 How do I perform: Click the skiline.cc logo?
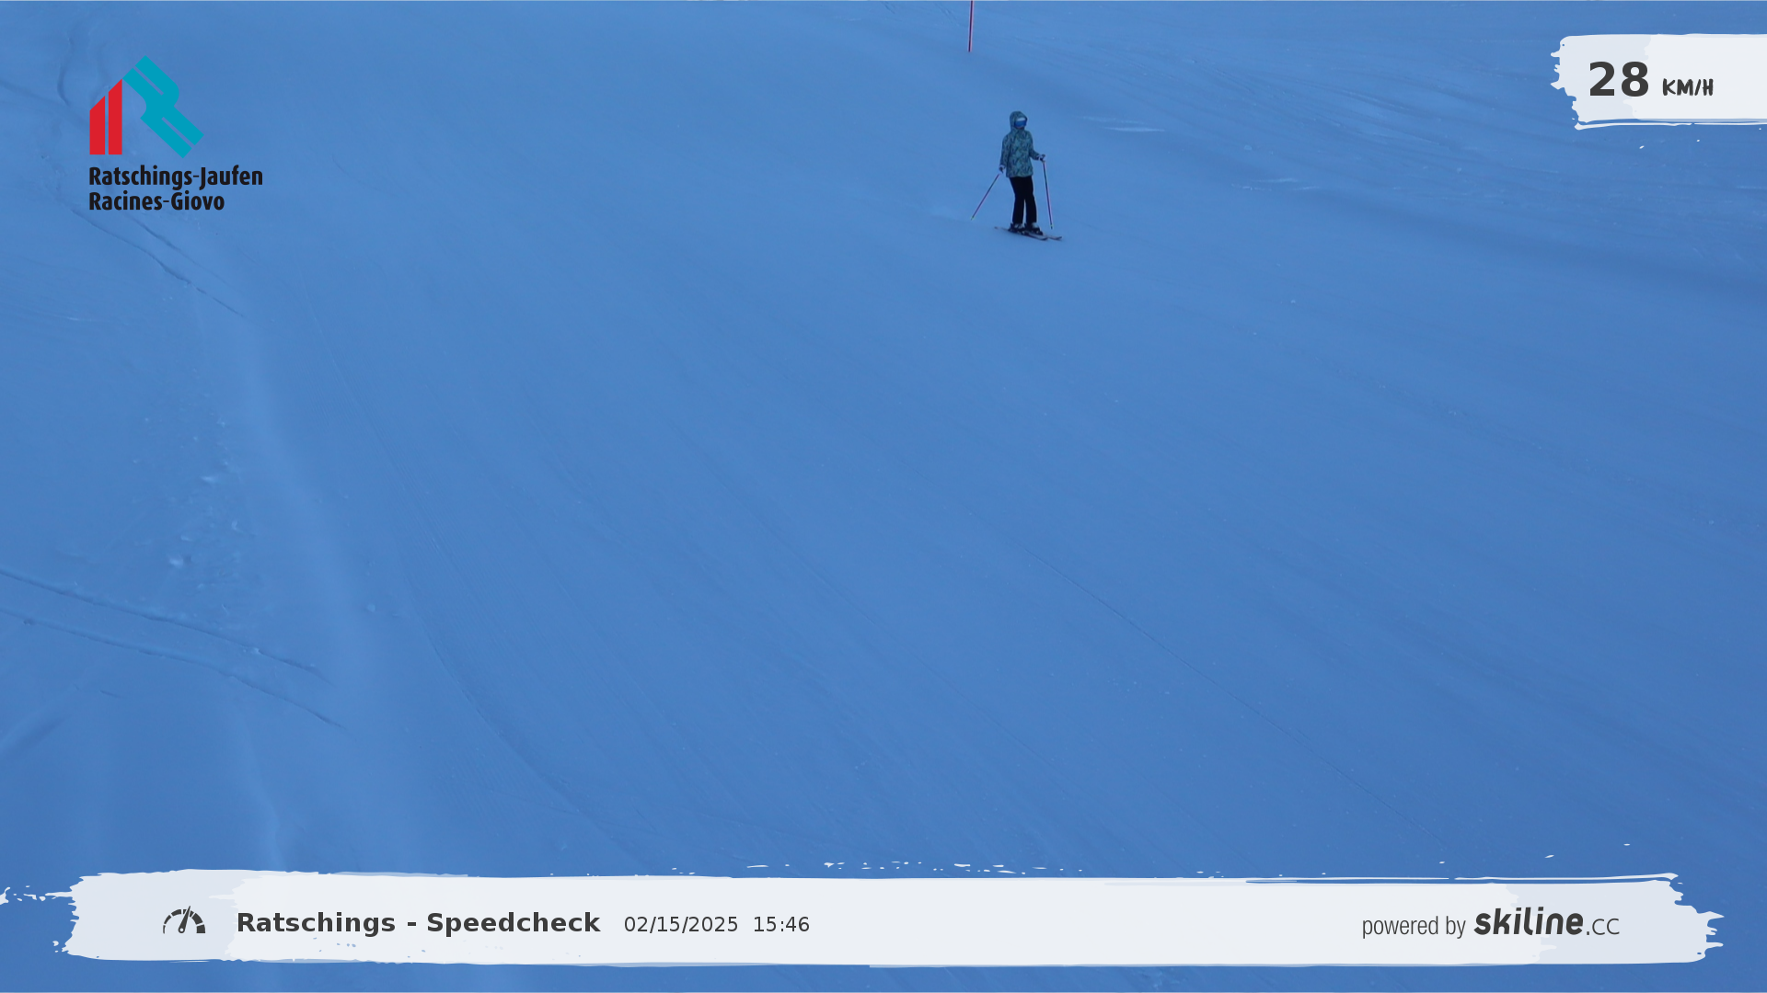(x=1546, y=922)
